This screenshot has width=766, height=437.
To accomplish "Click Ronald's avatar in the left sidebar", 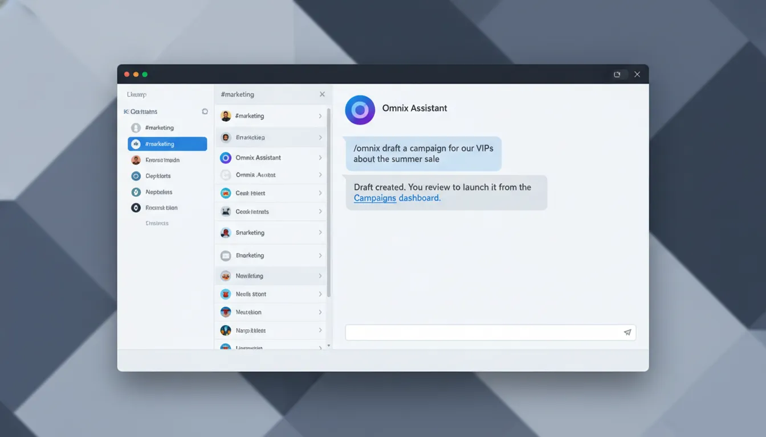I will (x=136, y=160).
